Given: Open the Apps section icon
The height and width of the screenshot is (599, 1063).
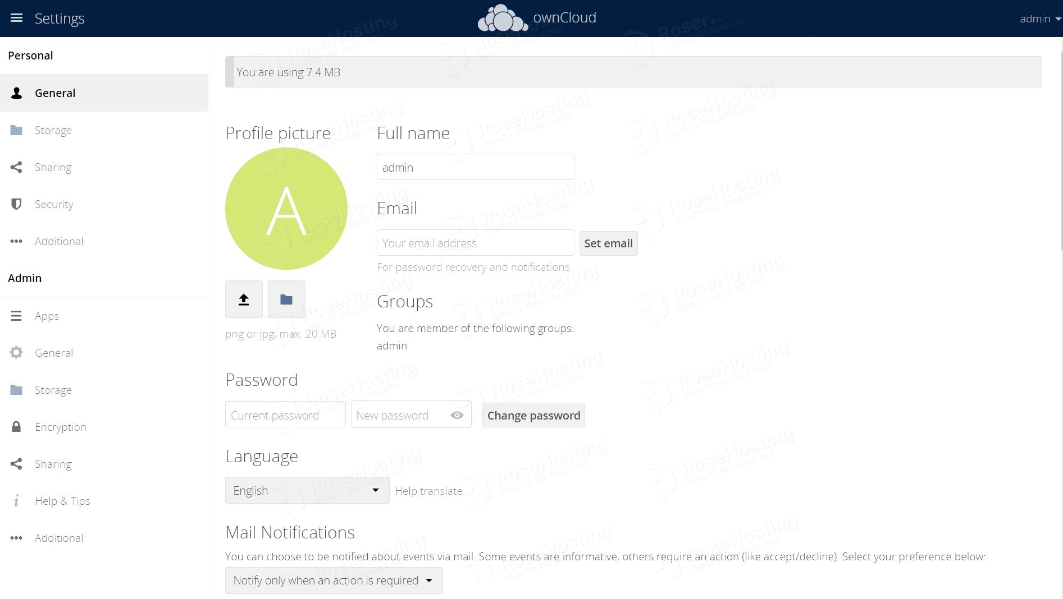Looking at the screenshot, I should (16, 316).
